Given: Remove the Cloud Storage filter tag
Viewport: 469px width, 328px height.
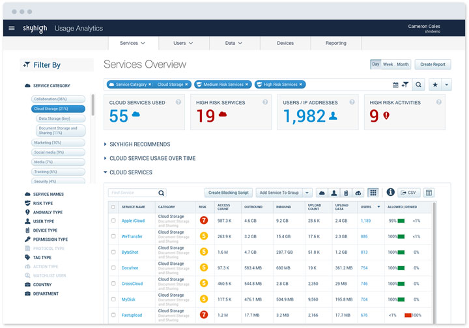Looking at the screenshot, I should (186, 85).
